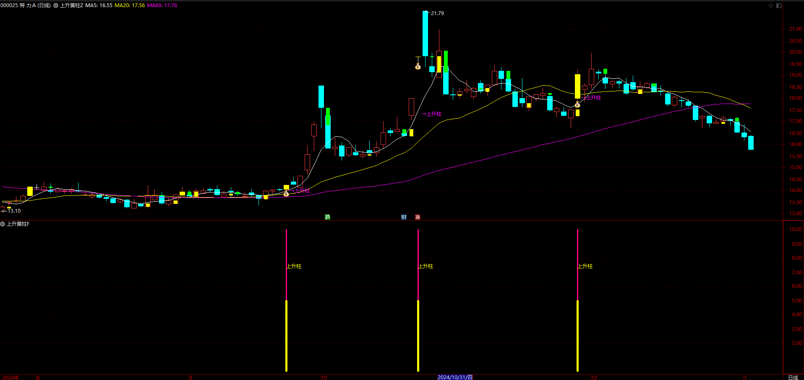Viewport: 804px width, 380px height.
Task: Click the 5.00 sub-chart axis label
Action: [x=797, y=301]
